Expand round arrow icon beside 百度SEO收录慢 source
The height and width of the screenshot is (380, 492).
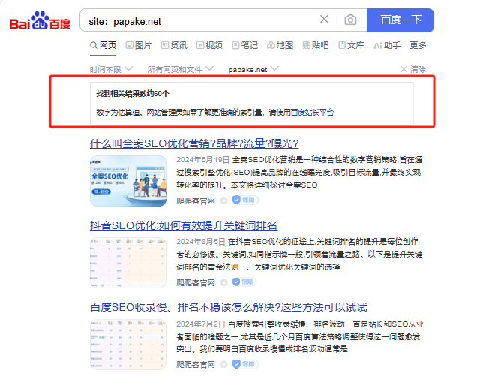[x=223, y=364]
